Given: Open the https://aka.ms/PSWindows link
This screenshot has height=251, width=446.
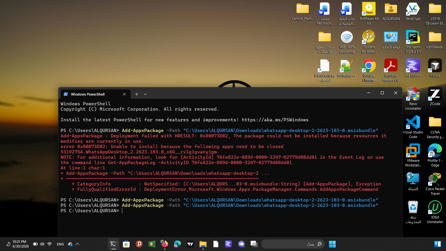Looking at the screenshot, I should coord(275,120).
